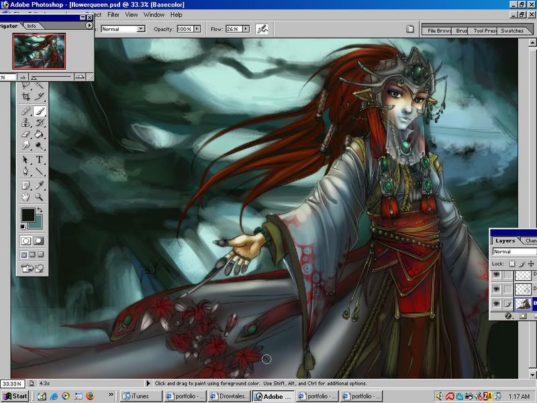This screenshot has width=537, height=403.
Task: Select the Line tool
Action: [40, 171]
